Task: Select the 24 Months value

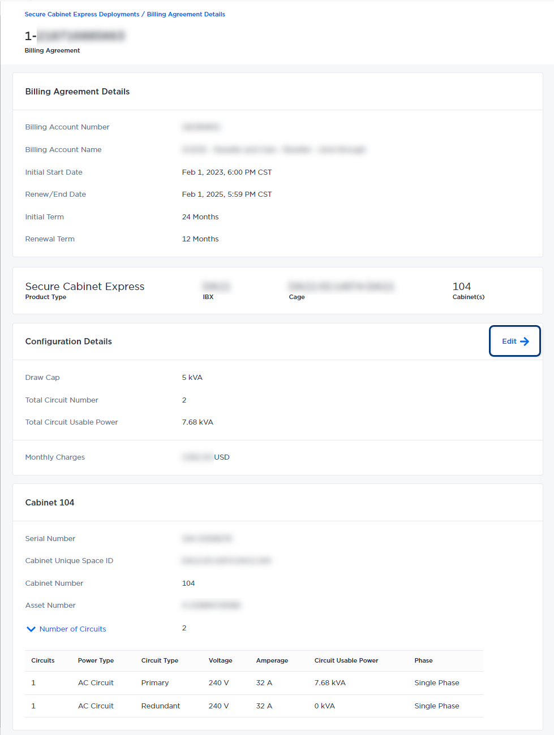Action: 200,217
